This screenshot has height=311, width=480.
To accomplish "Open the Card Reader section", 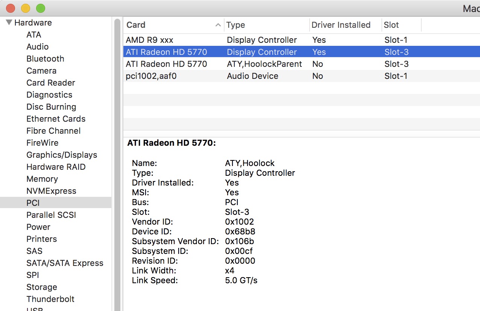I will pos(51,83).
